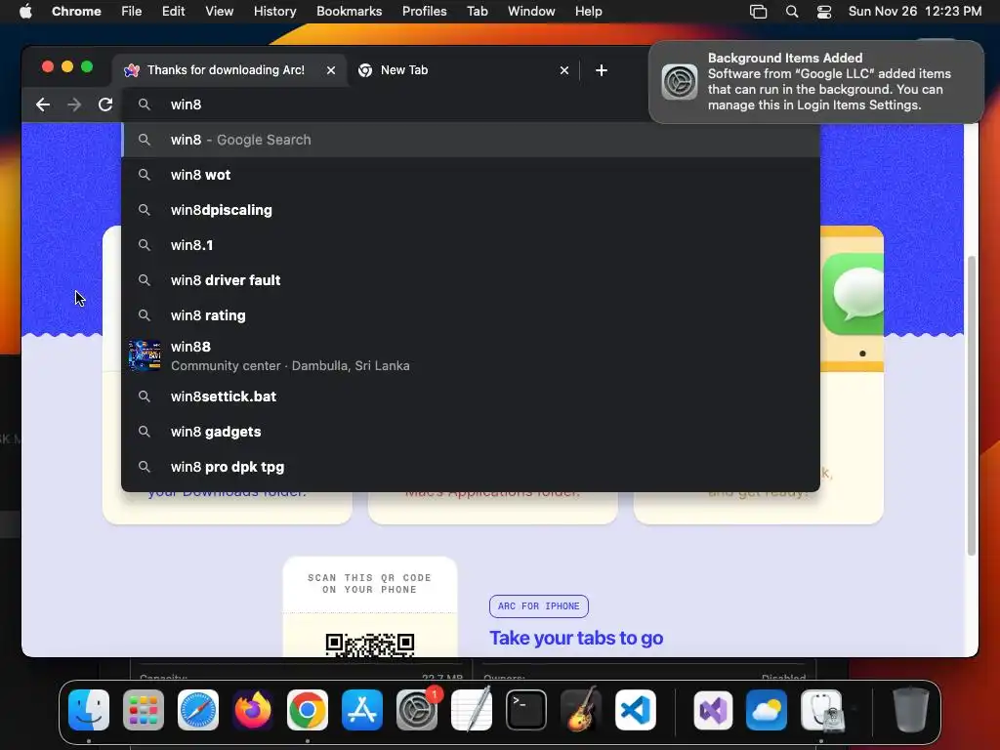Viewport: 1000px width, 750px height.
Task: Open the Edit menu
Action: pos(173,12)
